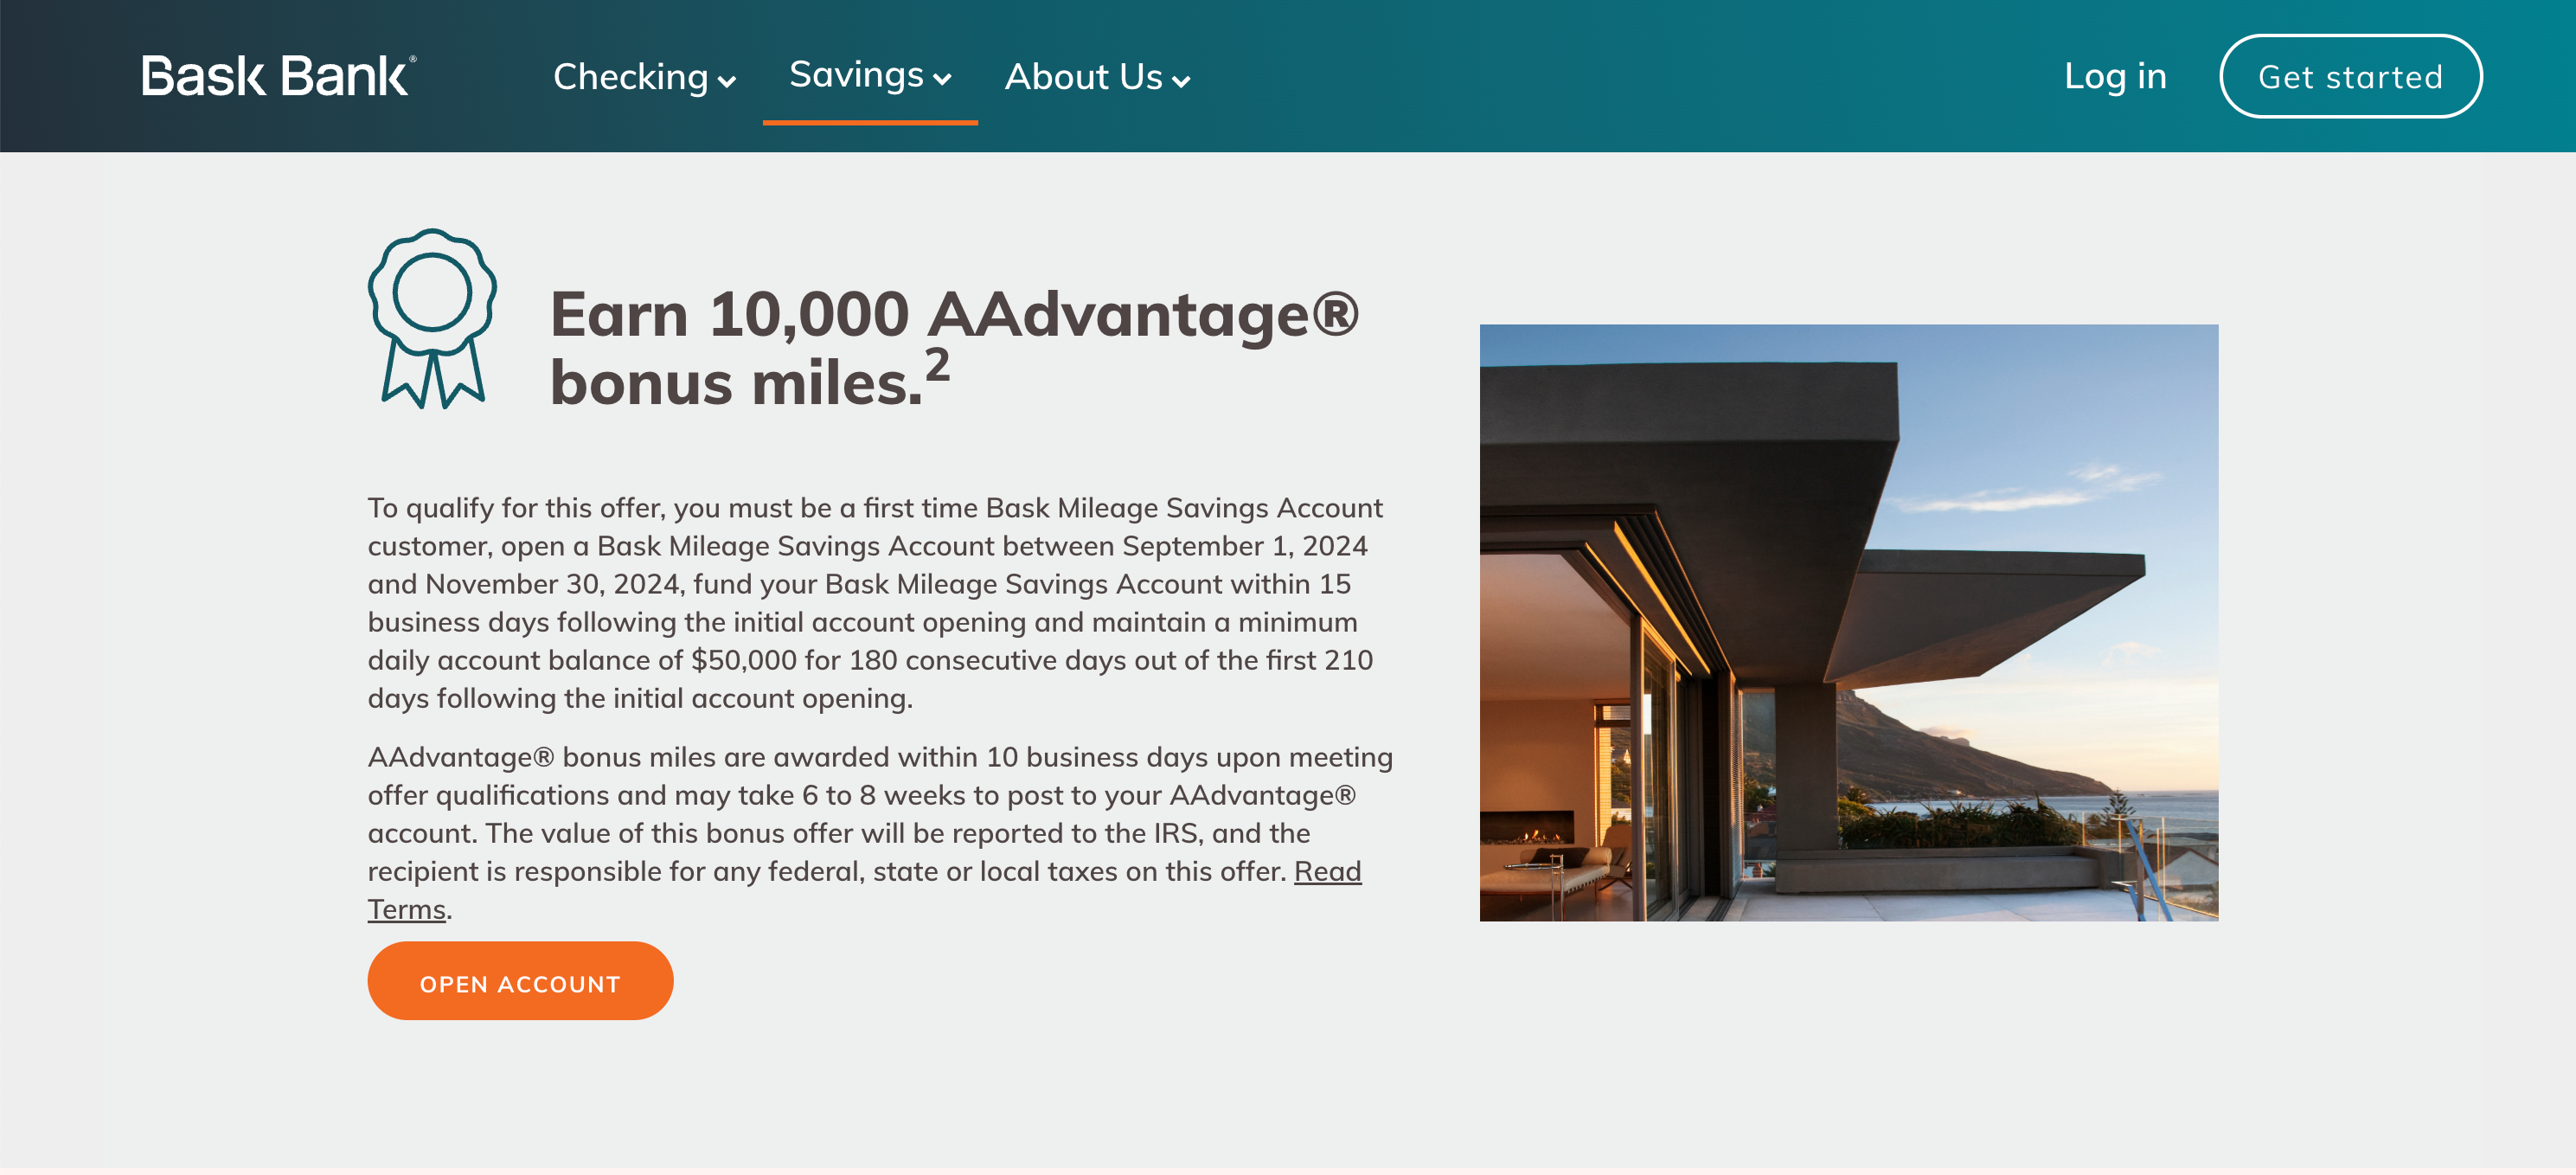This screenshot has width=2576, height=1175.
Task: Open the About Us menu label
Action: click(1083, 77)
